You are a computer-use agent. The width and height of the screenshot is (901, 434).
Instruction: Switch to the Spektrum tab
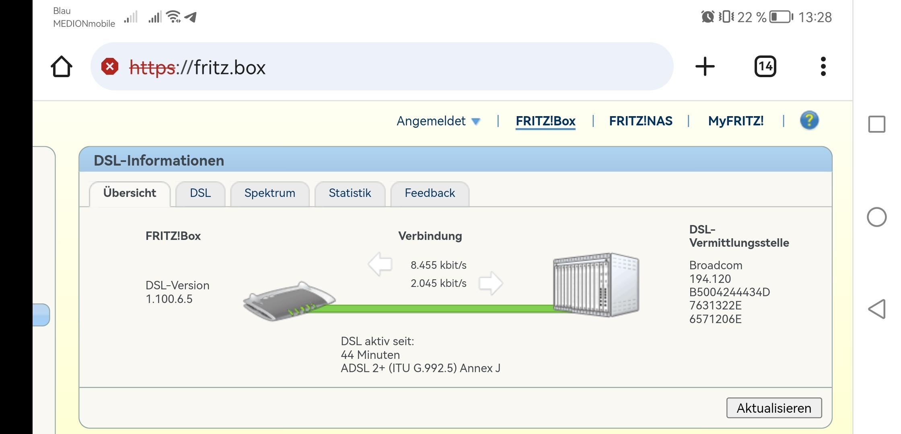[x=269, y=193]
